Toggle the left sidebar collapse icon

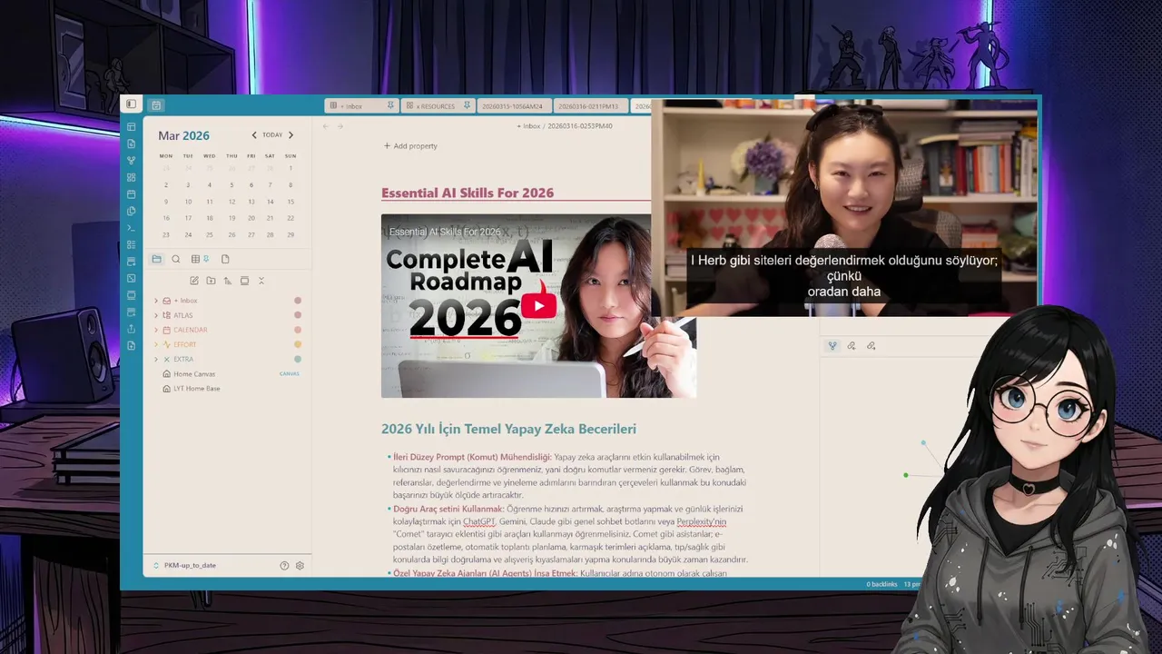[132, 104]
